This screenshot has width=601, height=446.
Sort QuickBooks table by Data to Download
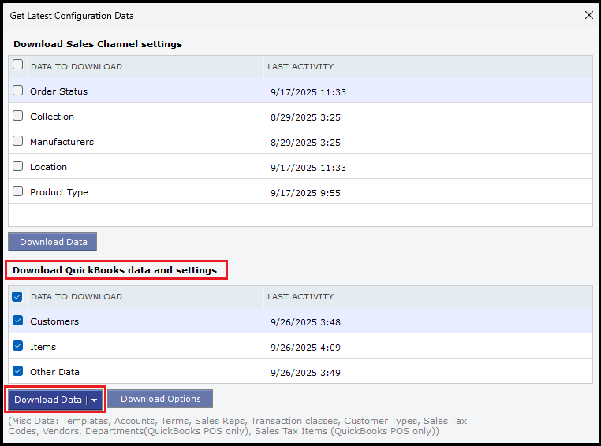(76, 296)
